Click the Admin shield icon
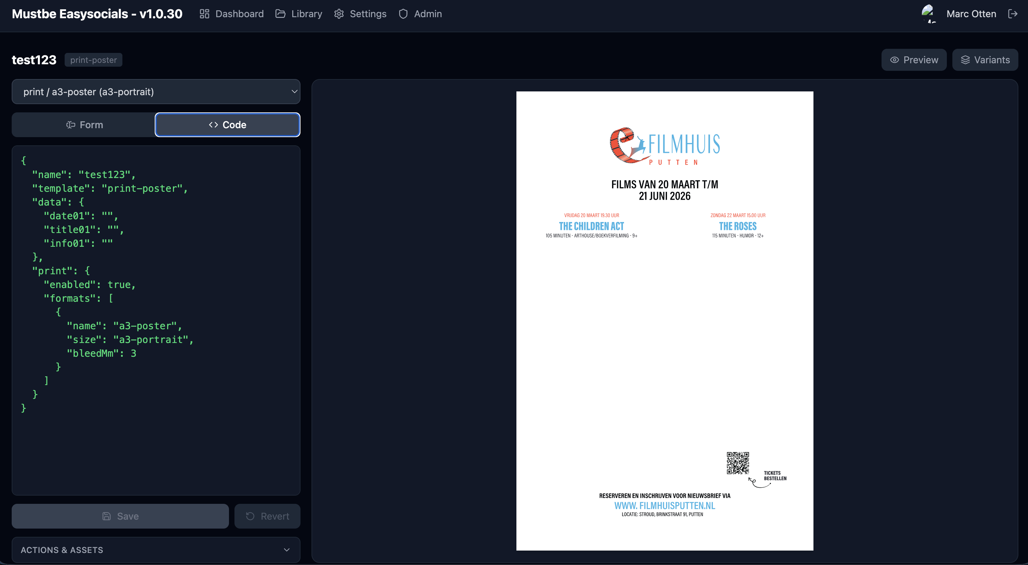1028x565 pixels. [x=403, y=13]
